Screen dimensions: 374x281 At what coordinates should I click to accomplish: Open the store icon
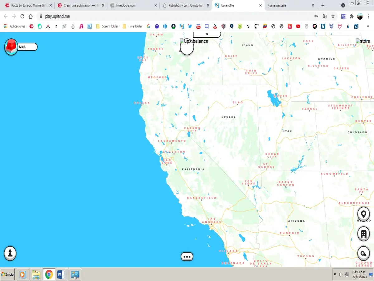[363, 41]
